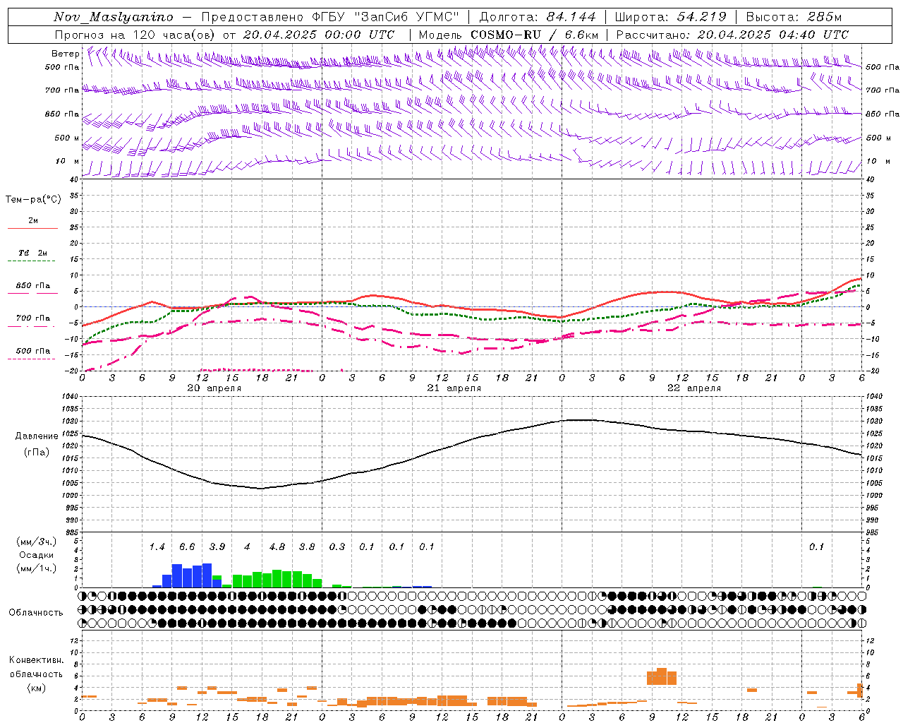
Task: Click the 1.4 precipitation total value
Action: tap(157, 546)
